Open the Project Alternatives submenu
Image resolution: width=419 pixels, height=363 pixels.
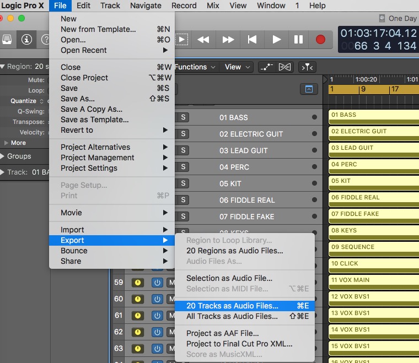point(112,147)
